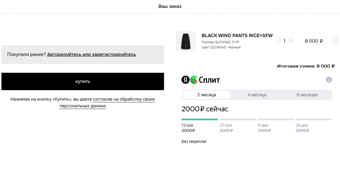Select the '2 месяца' Split plan
Screen dimensions: 340x169
click(206, 95)
